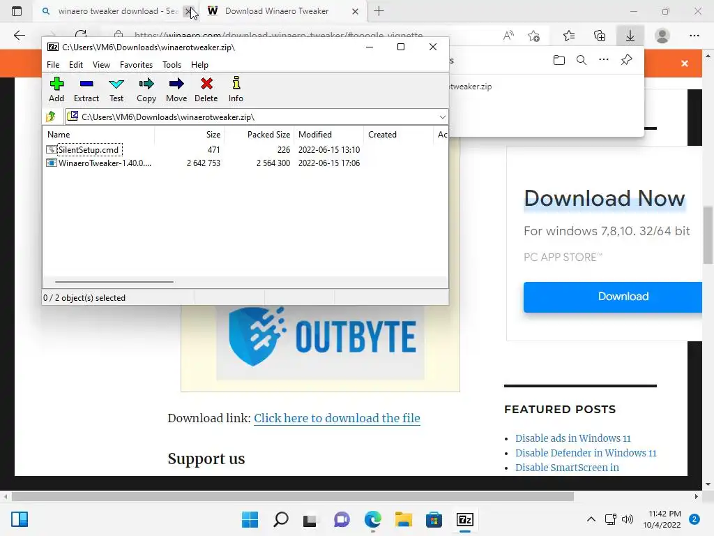The height and width of the screenshot is (536, 714).
Task: Follow Click here to download the file link
Action: [337, 418]
